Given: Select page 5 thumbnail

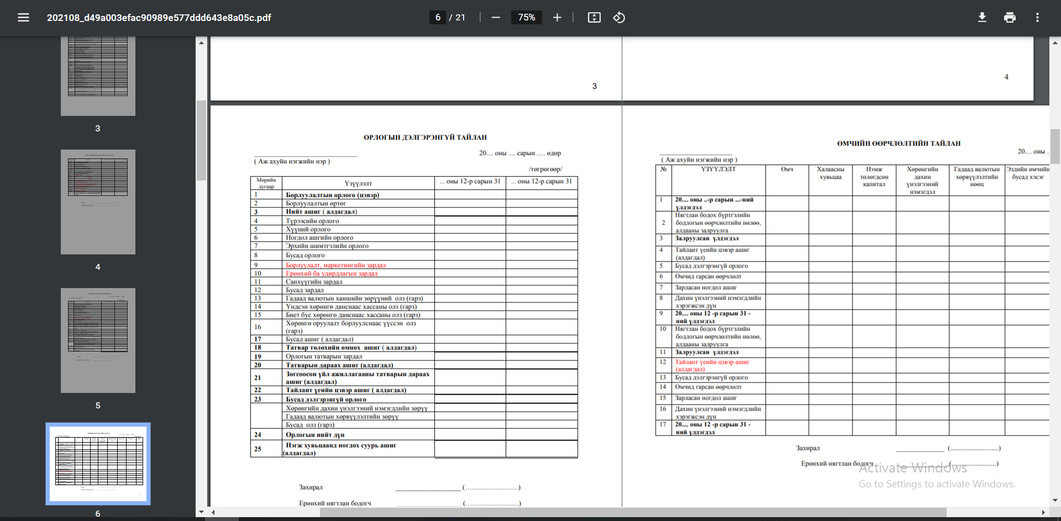Looking at the screenshot, I should pos(98,340).
